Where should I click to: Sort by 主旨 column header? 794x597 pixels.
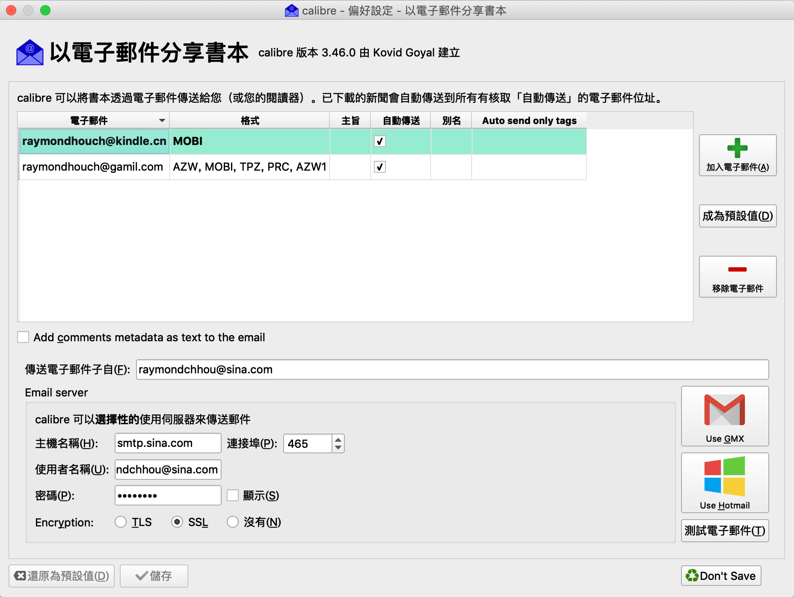[x=350, y=121]
